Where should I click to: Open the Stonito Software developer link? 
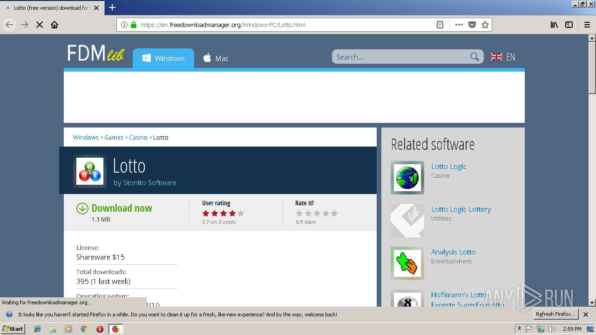pyautogui.click(x=149, y=183)
